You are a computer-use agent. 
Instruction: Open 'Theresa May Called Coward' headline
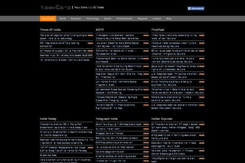pos(116,99)
